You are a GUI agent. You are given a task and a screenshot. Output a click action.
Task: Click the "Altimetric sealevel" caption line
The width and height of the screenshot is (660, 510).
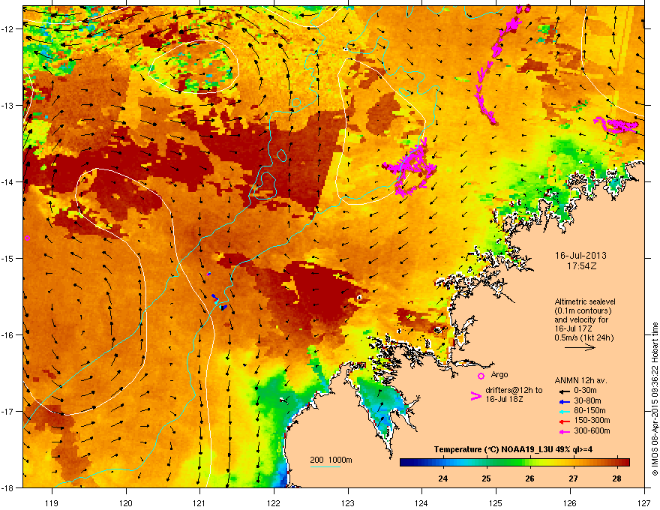585,301
